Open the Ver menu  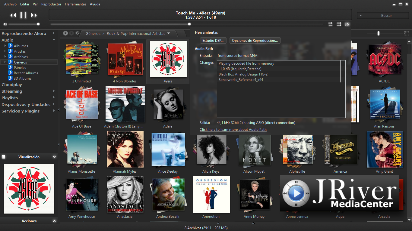coord(35,4)
